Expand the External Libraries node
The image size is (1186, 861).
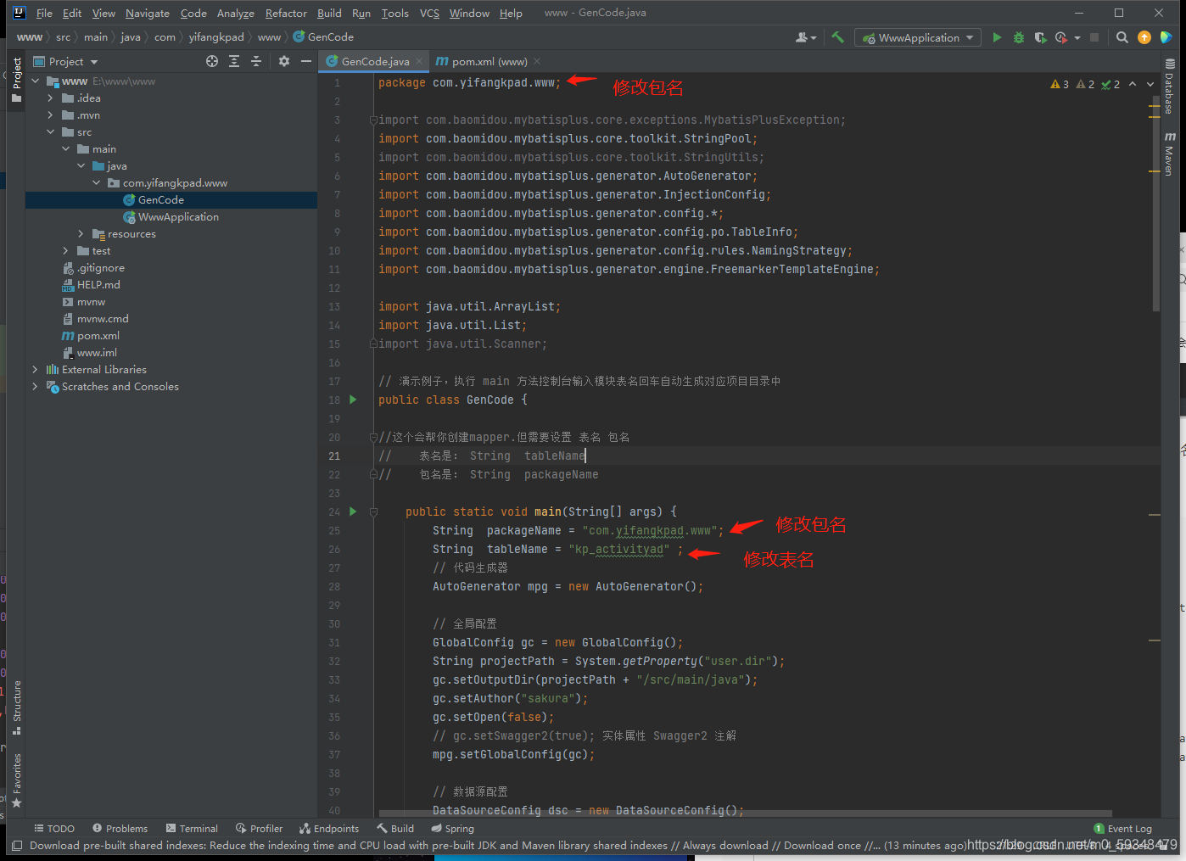(34, 369)
